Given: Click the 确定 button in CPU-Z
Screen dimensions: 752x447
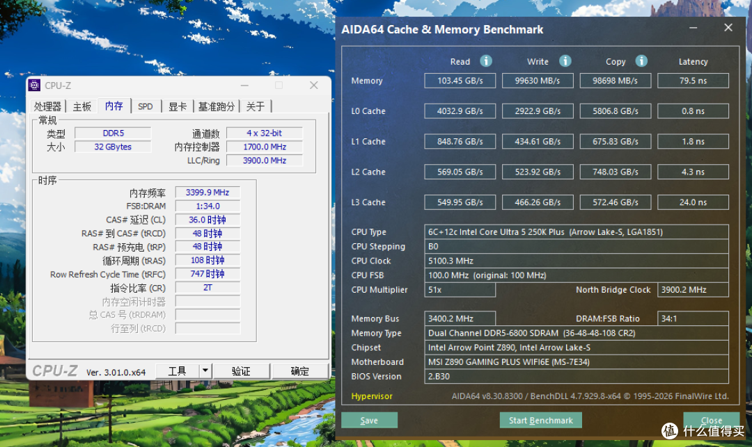Looking at the screenshot, I should point(299,371).
